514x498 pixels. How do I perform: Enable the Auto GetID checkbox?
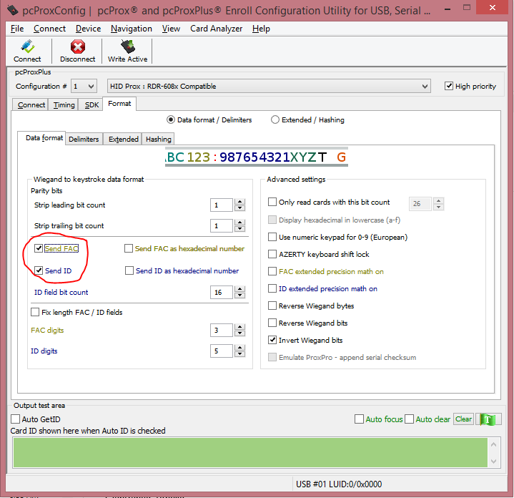16,419
